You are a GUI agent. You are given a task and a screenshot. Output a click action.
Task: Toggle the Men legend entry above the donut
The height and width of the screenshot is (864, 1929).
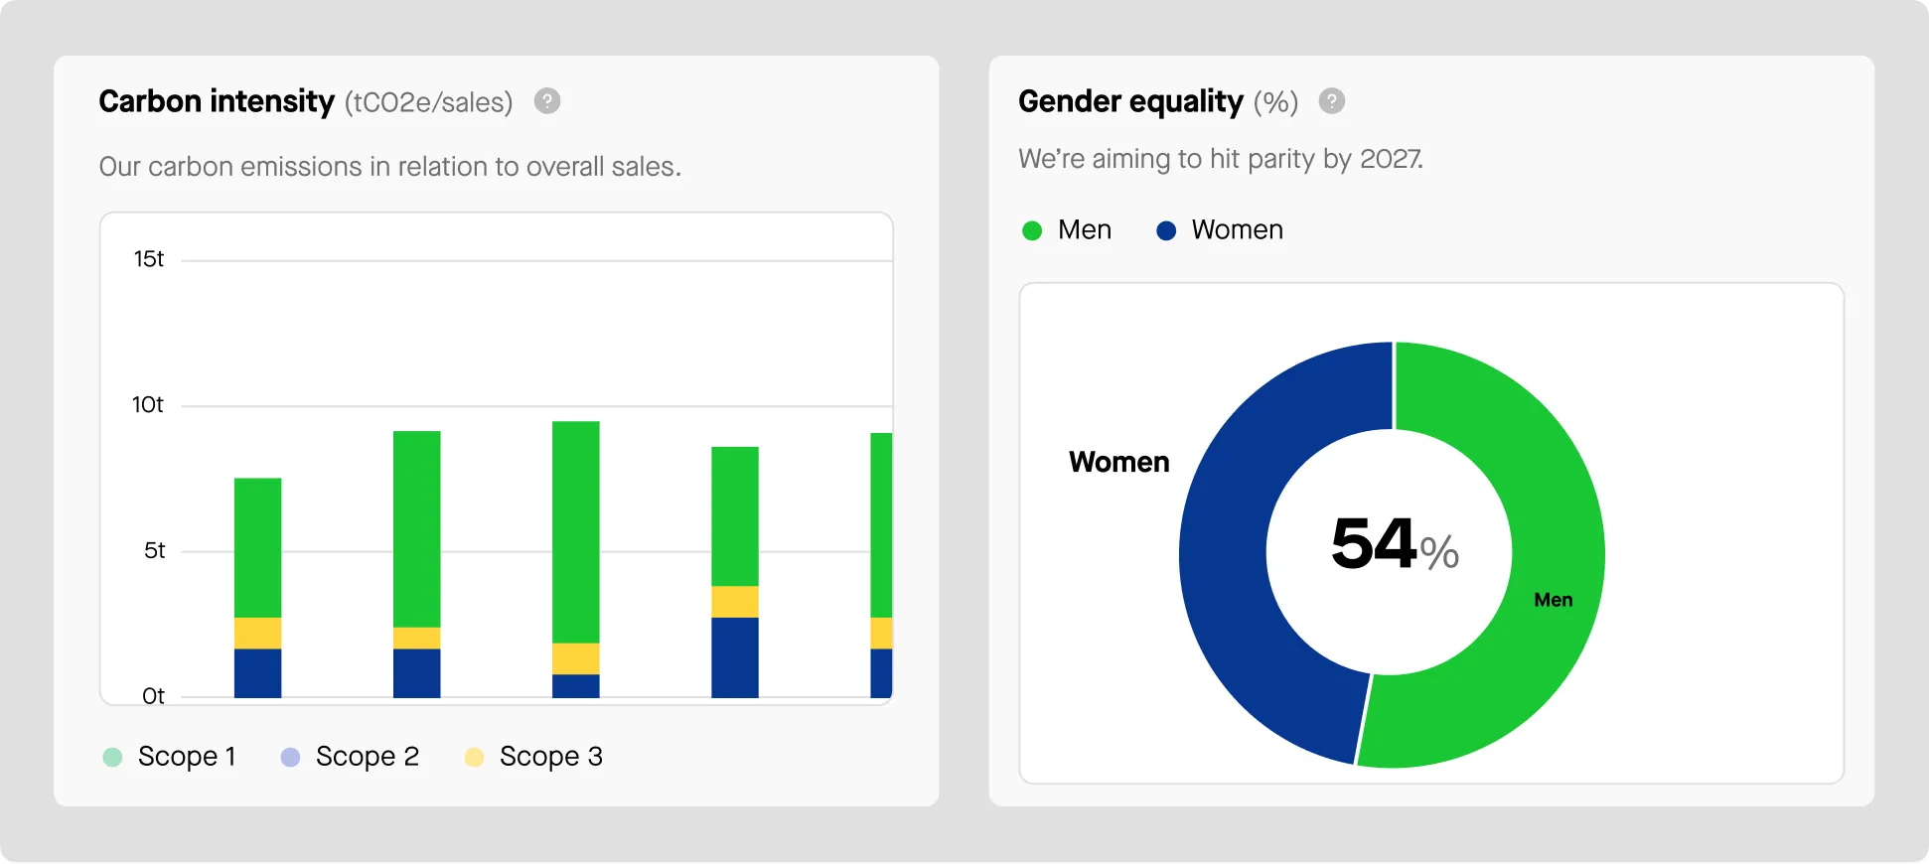(x=1067, y=230)
